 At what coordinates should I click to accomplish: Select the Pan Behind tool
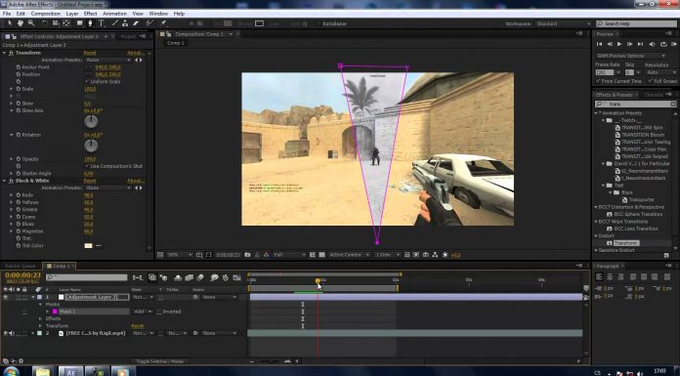pos(66,23)
